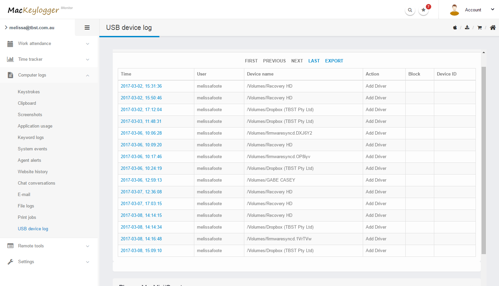Viewport: 499px width, 286px height.
Task: Go to the home icon
Action: pyautogui.click(x=493, y=28)
